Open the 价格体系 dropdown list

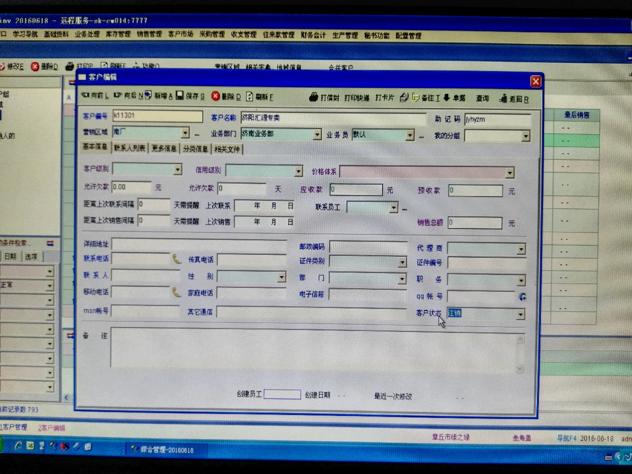[510, 173]
